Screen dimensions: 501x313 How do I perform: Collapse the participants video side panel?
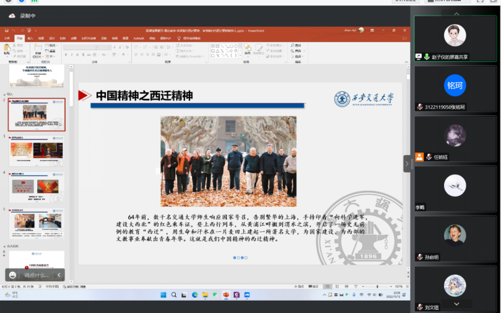407,164
